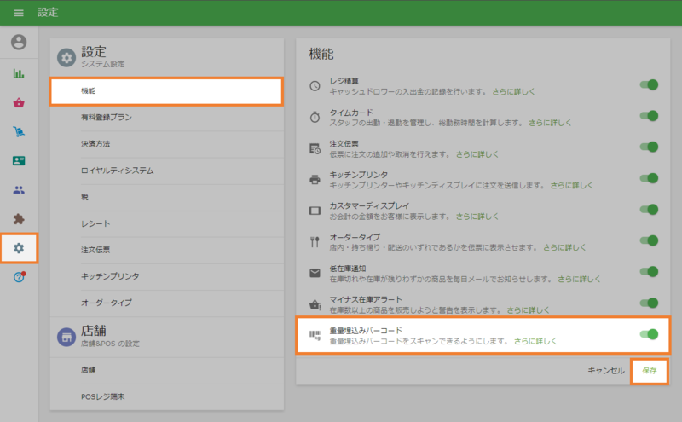
Task: Open the customers people icon
Action: [x=19, y=190]
